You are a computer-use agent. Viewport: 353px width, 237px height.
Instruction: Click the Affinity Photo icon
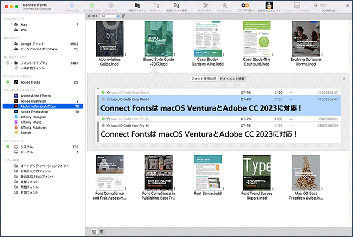16,122
